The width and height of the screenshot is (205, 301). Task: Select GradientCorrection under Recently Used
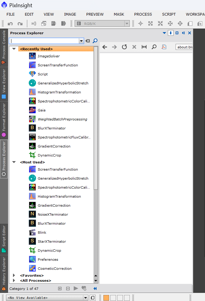point(54,146)
